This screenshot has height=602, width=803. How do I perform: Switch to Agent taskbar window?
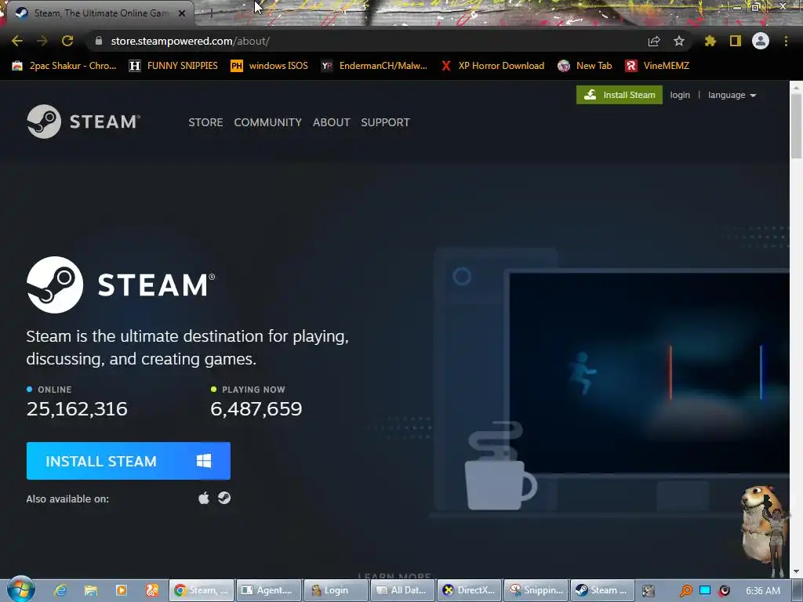[268, 590]
